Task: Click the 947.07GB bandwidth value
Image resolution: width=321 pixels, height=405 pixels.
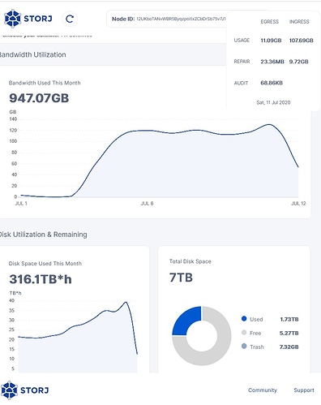Action: [x=39, y=98]
